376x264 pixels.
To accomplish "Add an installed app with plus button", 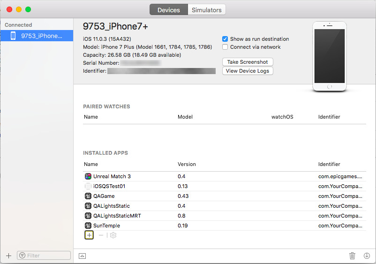I will point(89,235).
